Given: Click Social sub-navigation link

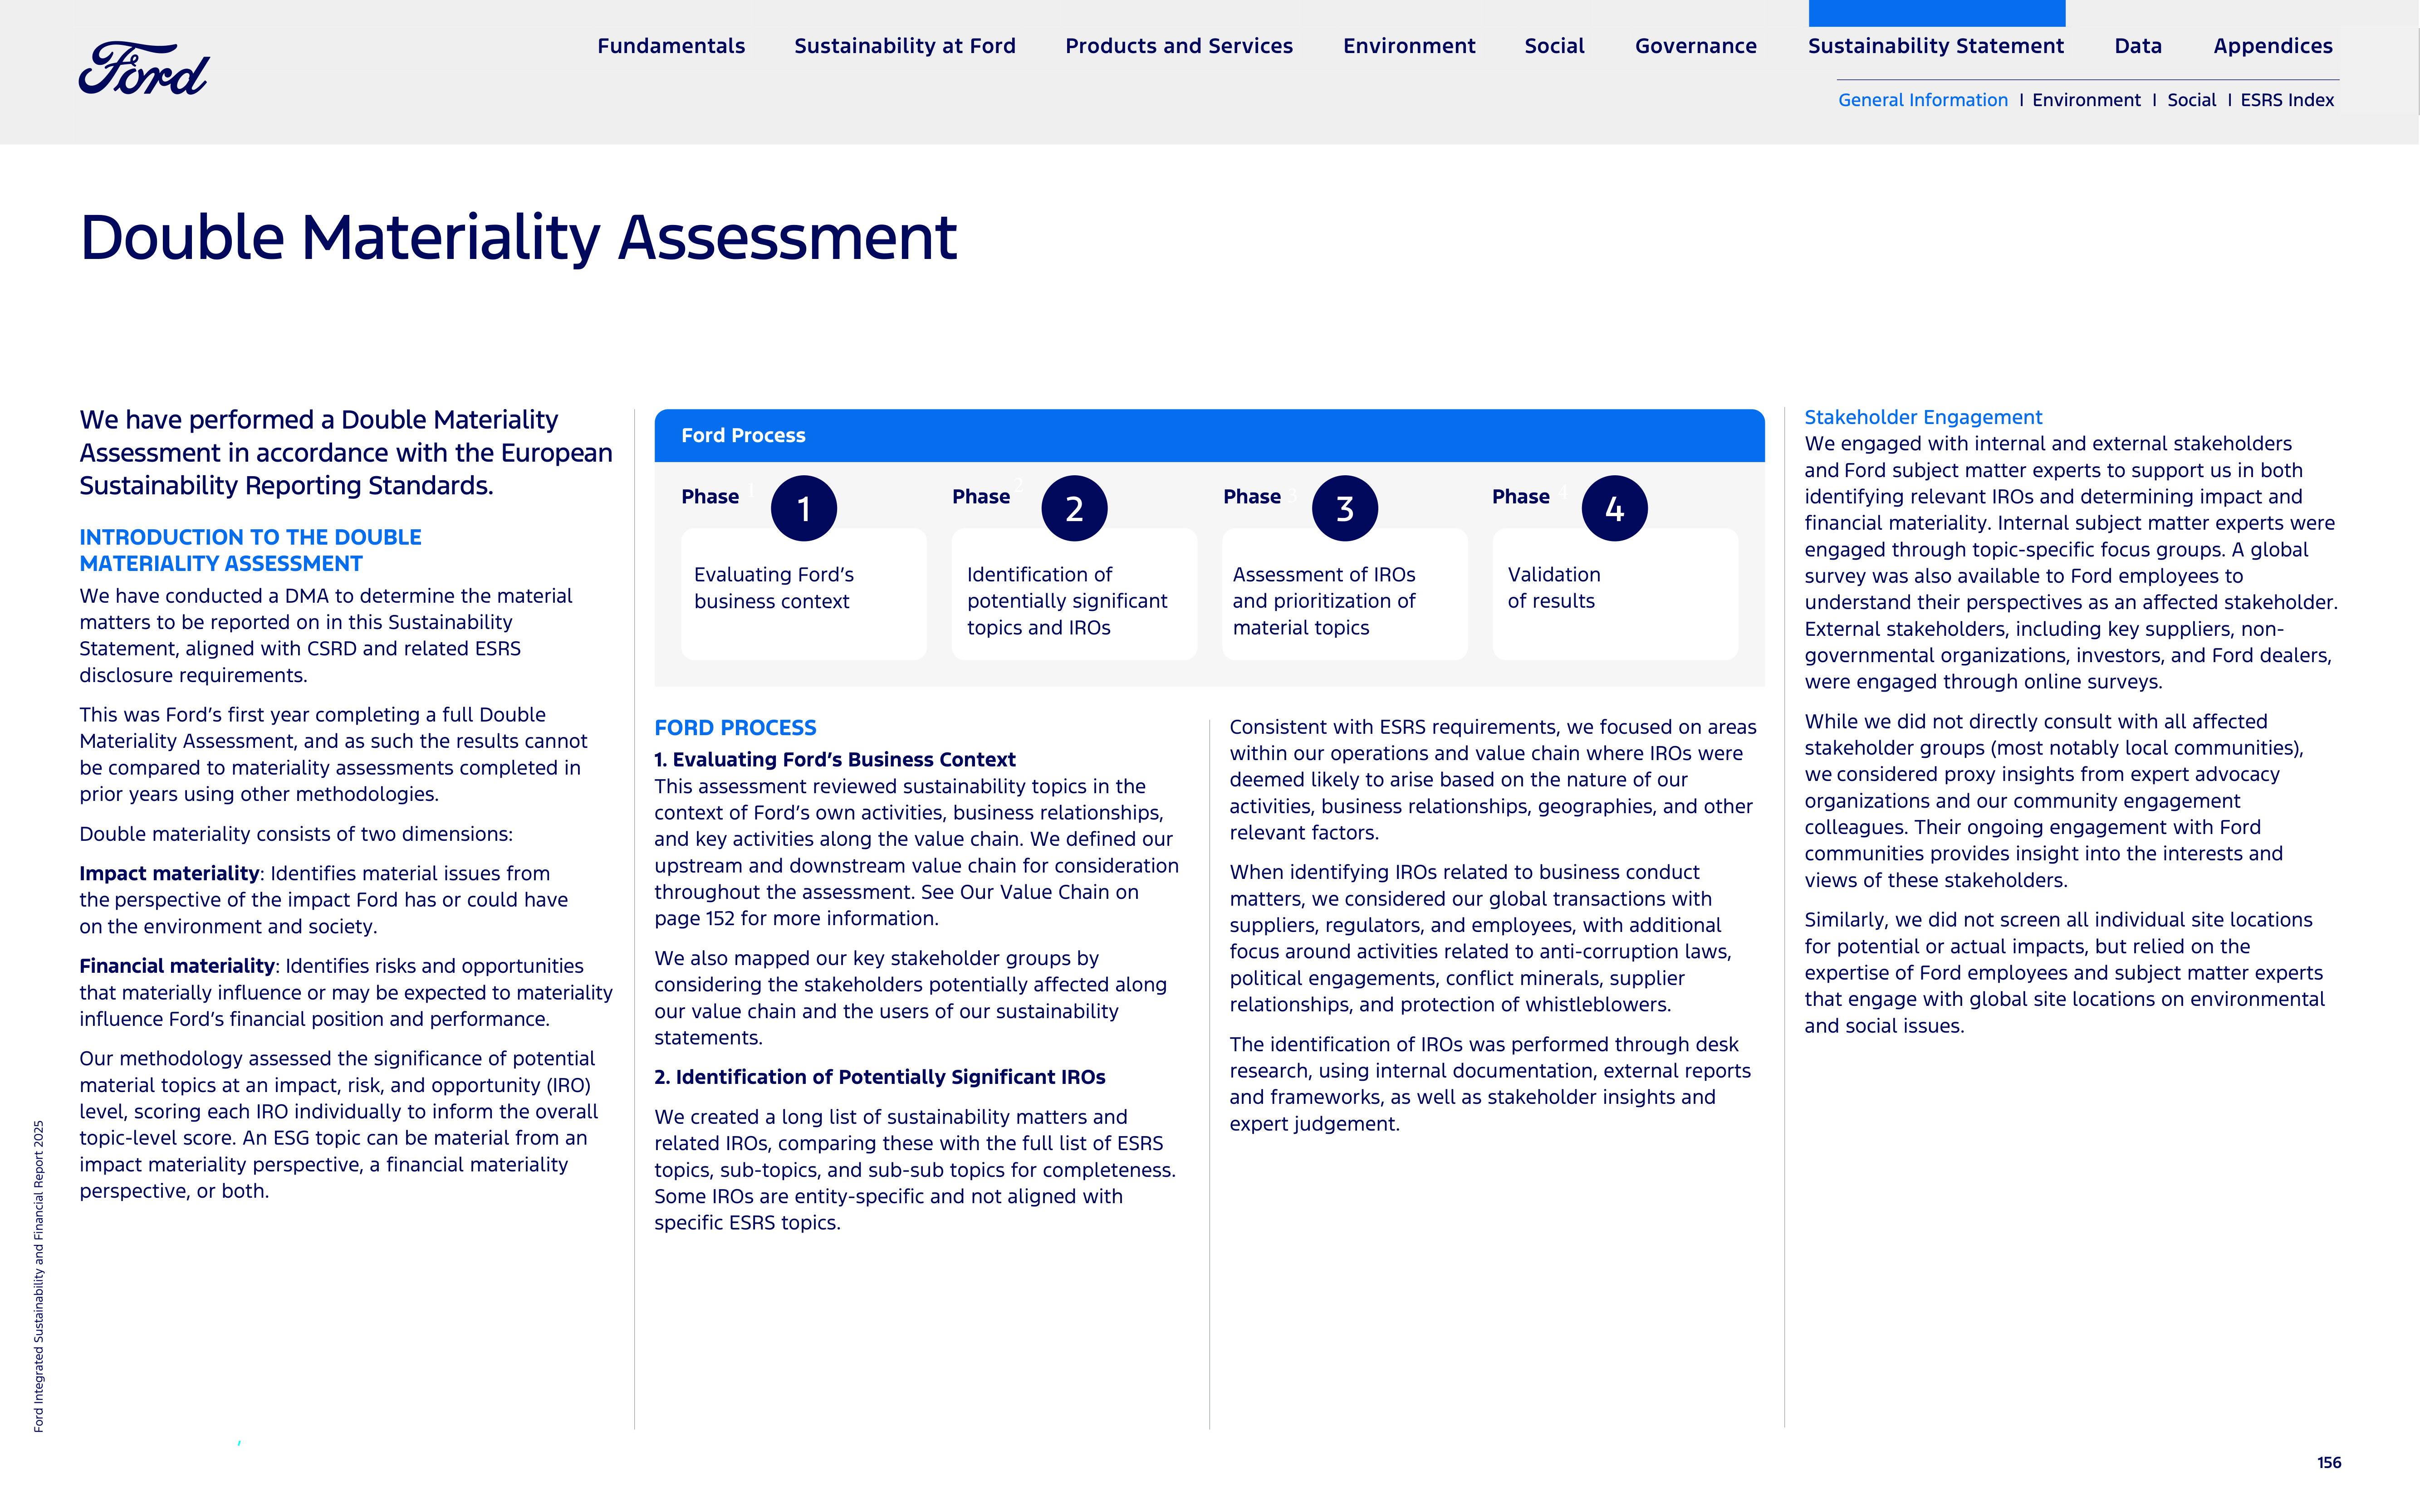Looking at the screenshot, I should pyautogui.click(x=2191, y=100).
